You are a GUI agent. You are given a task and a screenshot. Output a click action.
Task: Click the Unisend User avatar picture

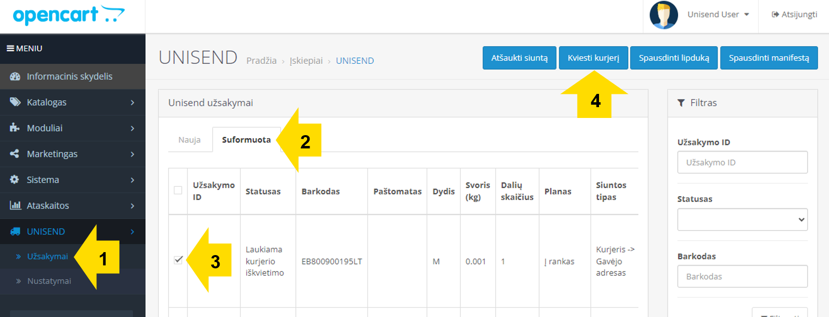(x=664, y=15)
